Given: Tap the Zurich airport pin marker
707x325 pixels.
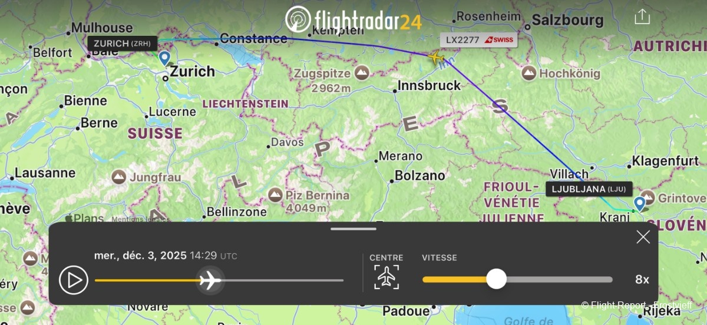Looking at the screenshot, I should 164,58.
